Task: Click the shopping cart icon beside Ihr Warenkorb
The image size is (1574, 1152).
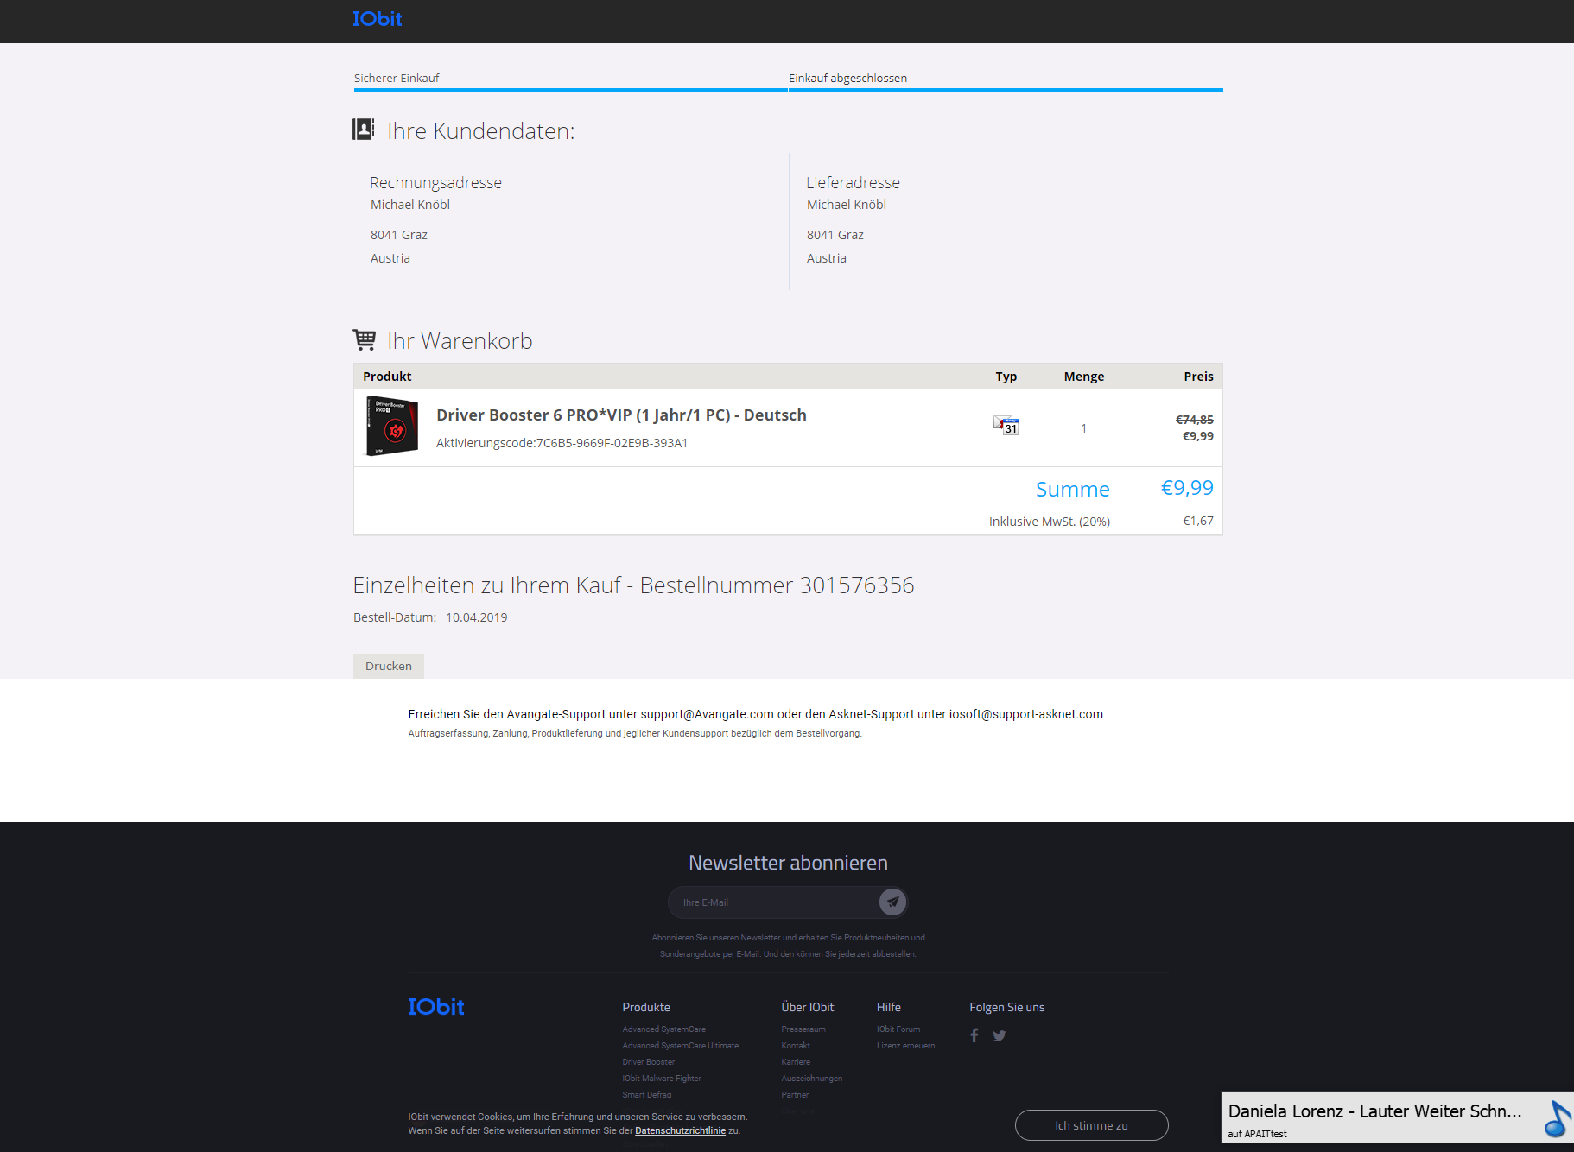Action: pyautogui.click(x=365, y=339)
